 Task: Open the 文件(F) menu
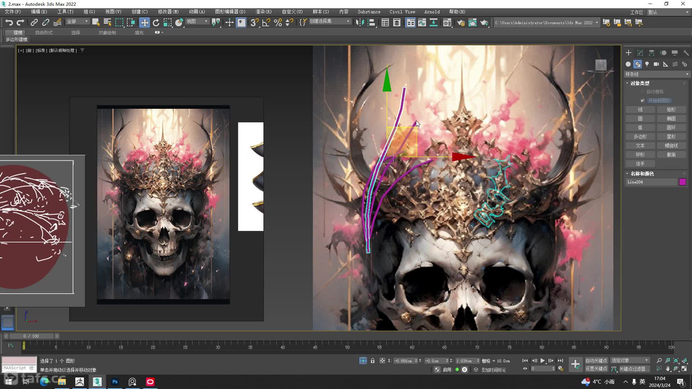tap(13, 12)
